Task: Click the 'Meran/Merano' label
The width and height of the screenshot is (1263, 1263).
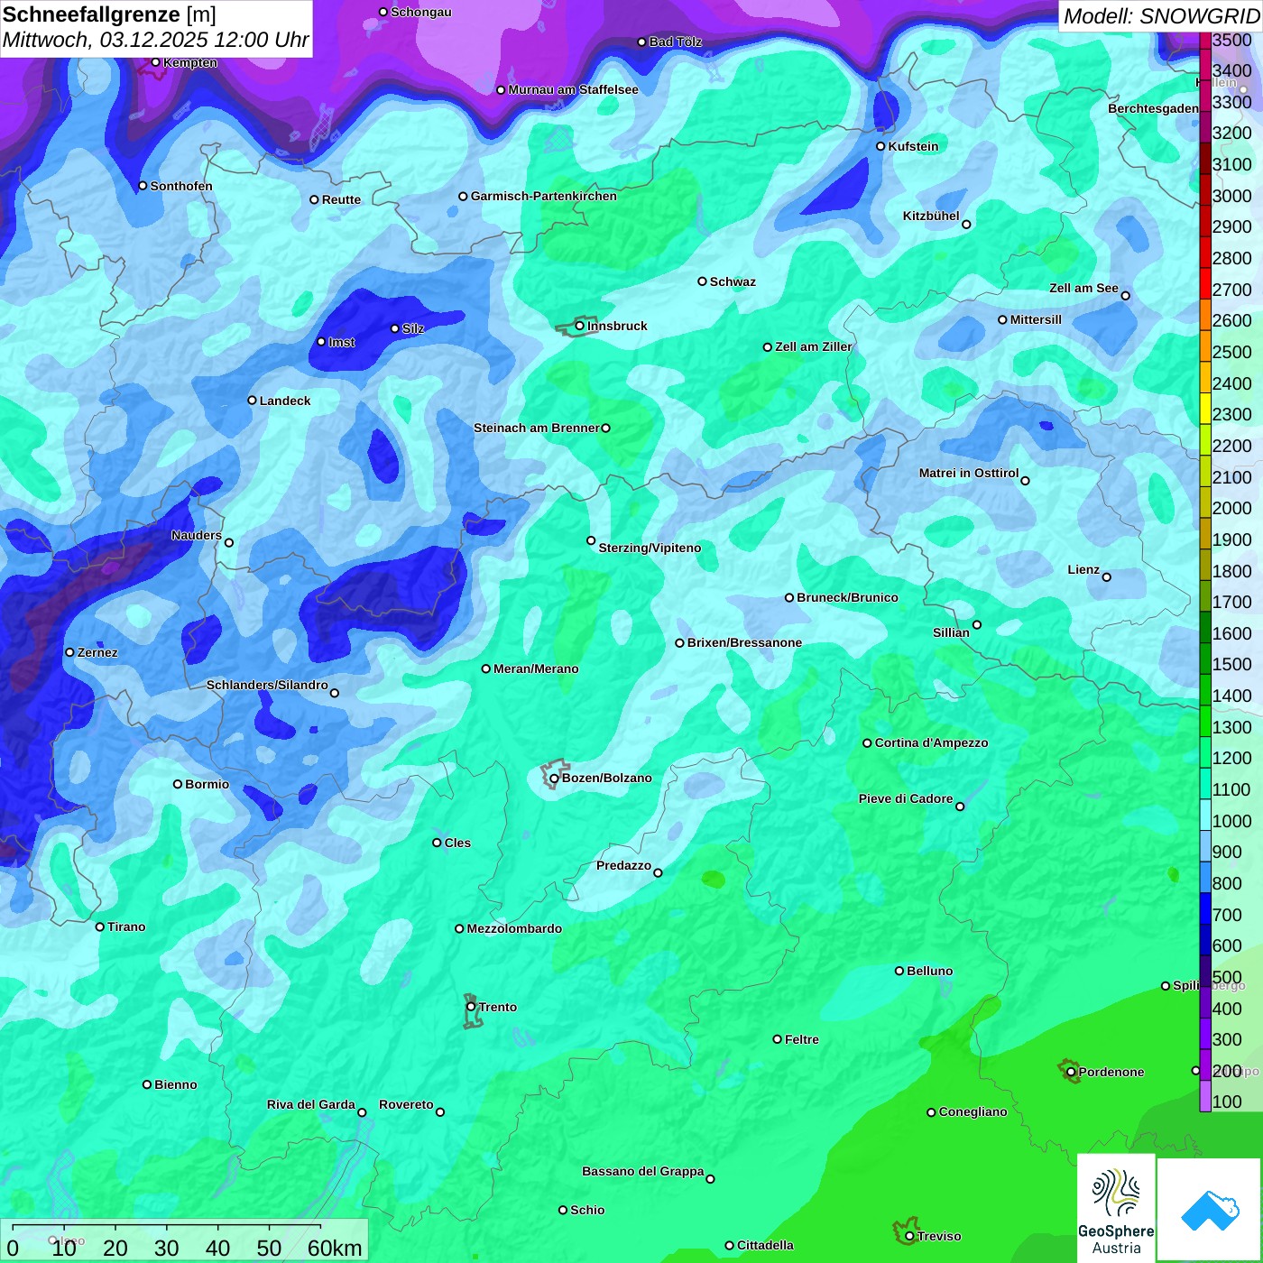Action: coord(536,668)
